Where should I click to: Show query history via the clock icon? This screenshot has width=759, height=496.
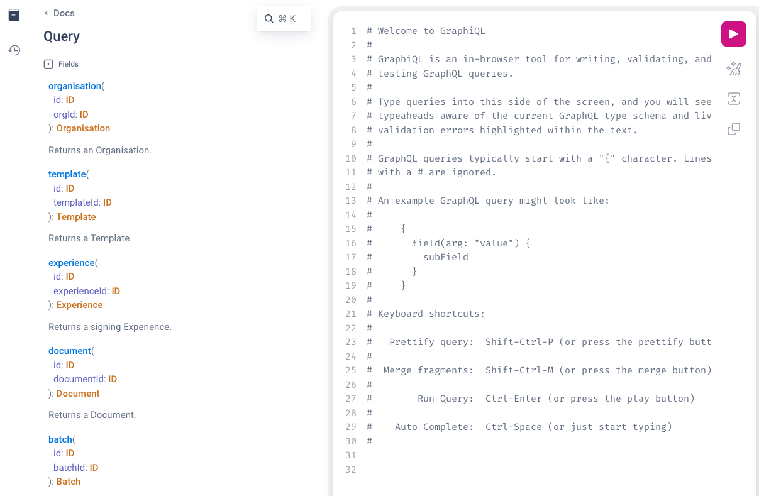point(14,50)
